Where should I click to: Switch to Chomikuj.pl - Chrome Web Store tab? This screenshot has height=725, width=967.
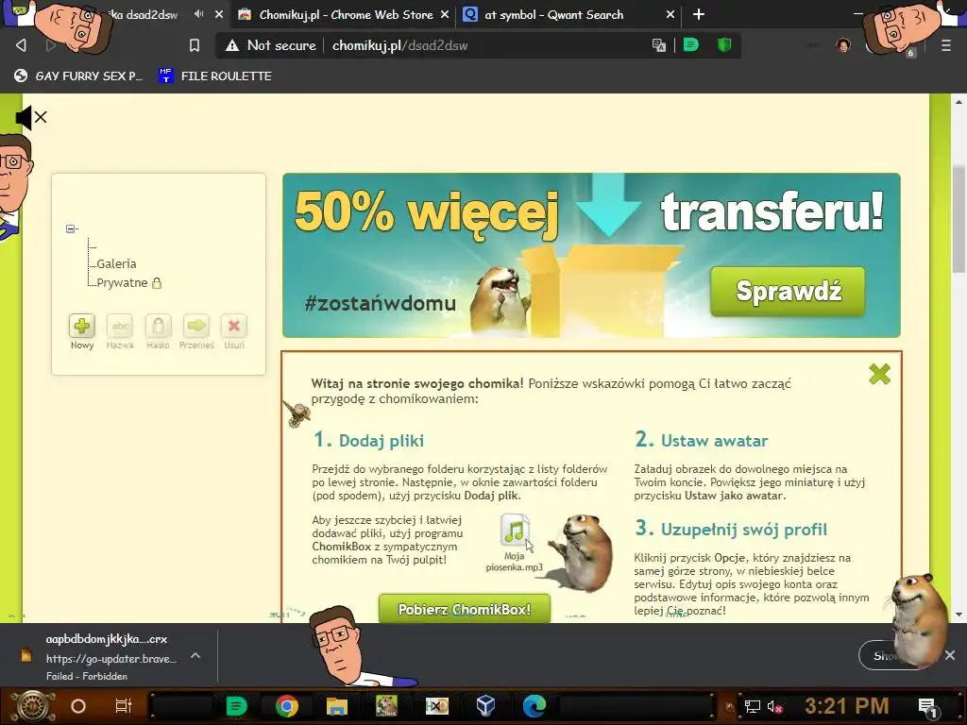pos(346,14)
